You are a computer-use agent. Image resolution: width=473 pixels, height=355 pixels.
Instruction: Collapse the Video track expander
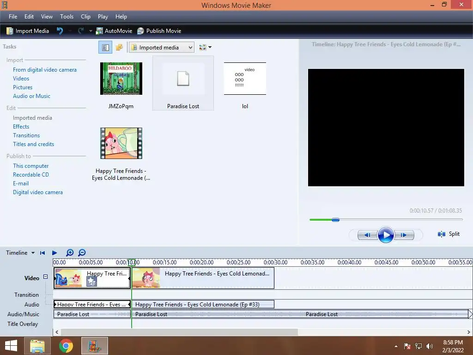[x=45, y=276]
